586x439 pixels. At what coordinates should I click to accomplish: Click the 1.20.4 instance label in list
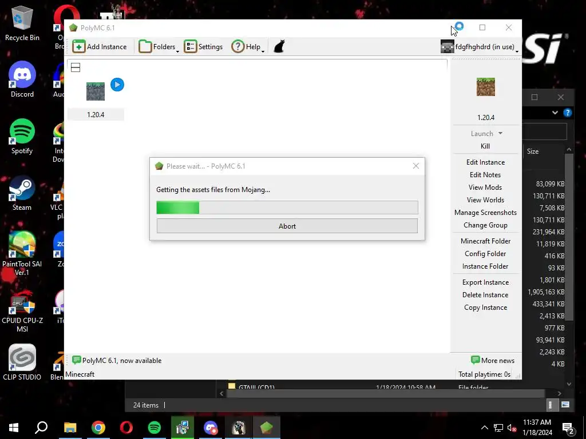[x=96, y=114]
